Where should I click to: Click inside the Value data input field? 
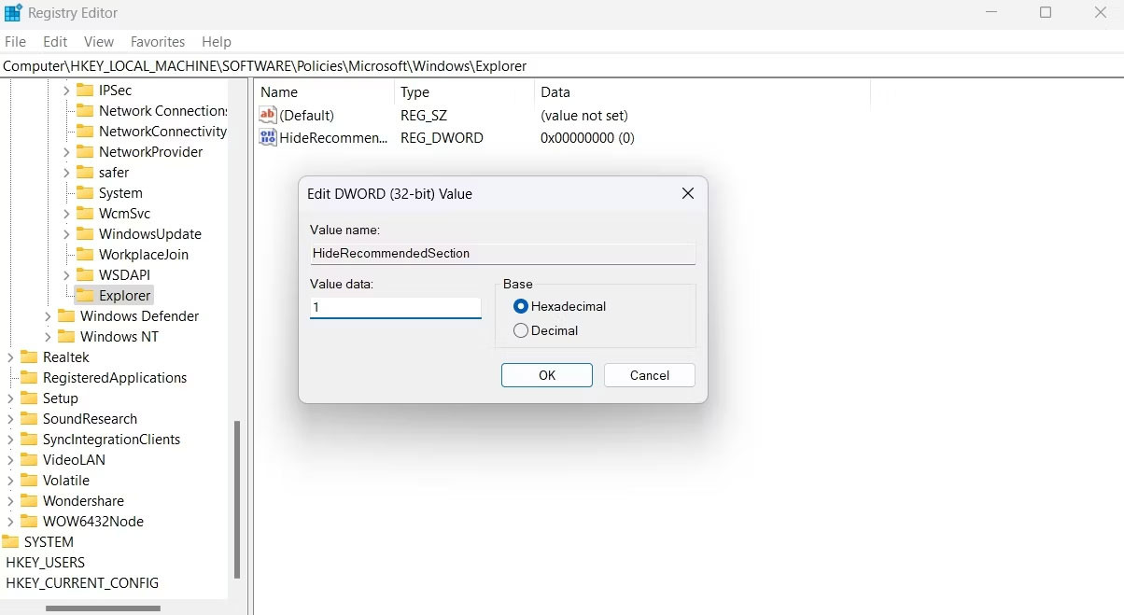click(x=394, y=307)
